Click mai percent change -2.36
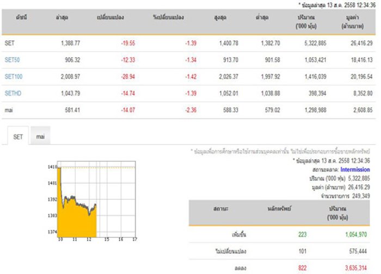 click(190, 110)
